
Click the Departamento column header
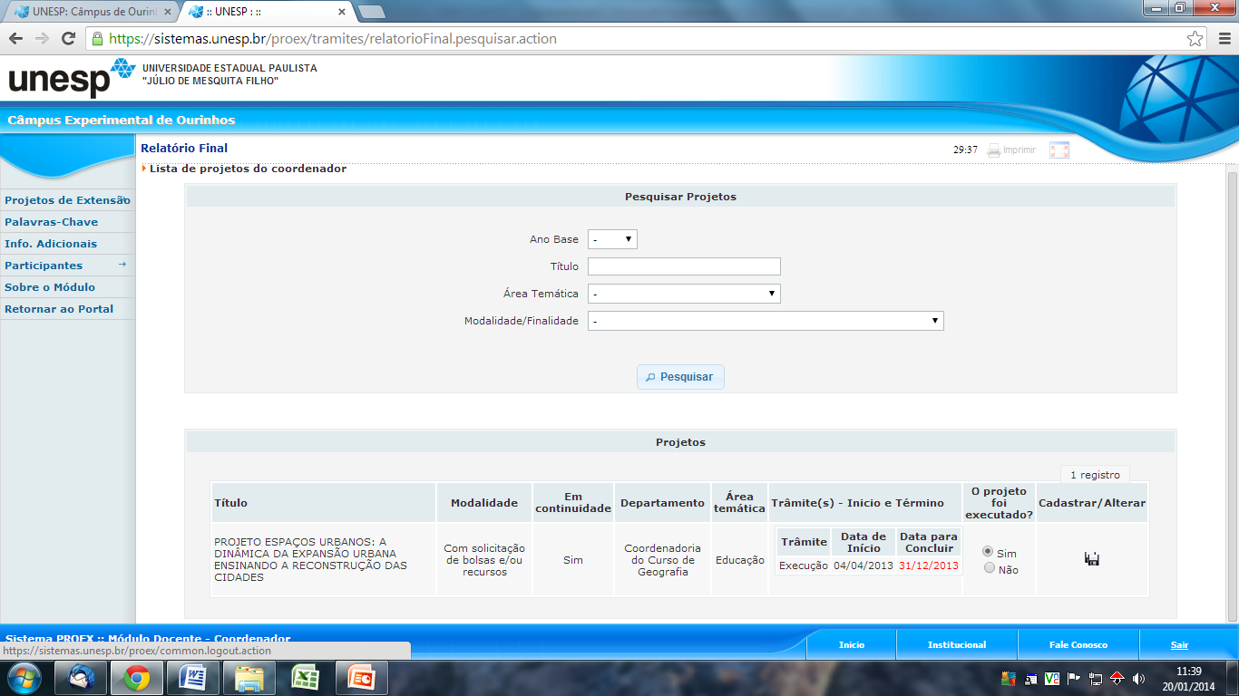(663, 503)
